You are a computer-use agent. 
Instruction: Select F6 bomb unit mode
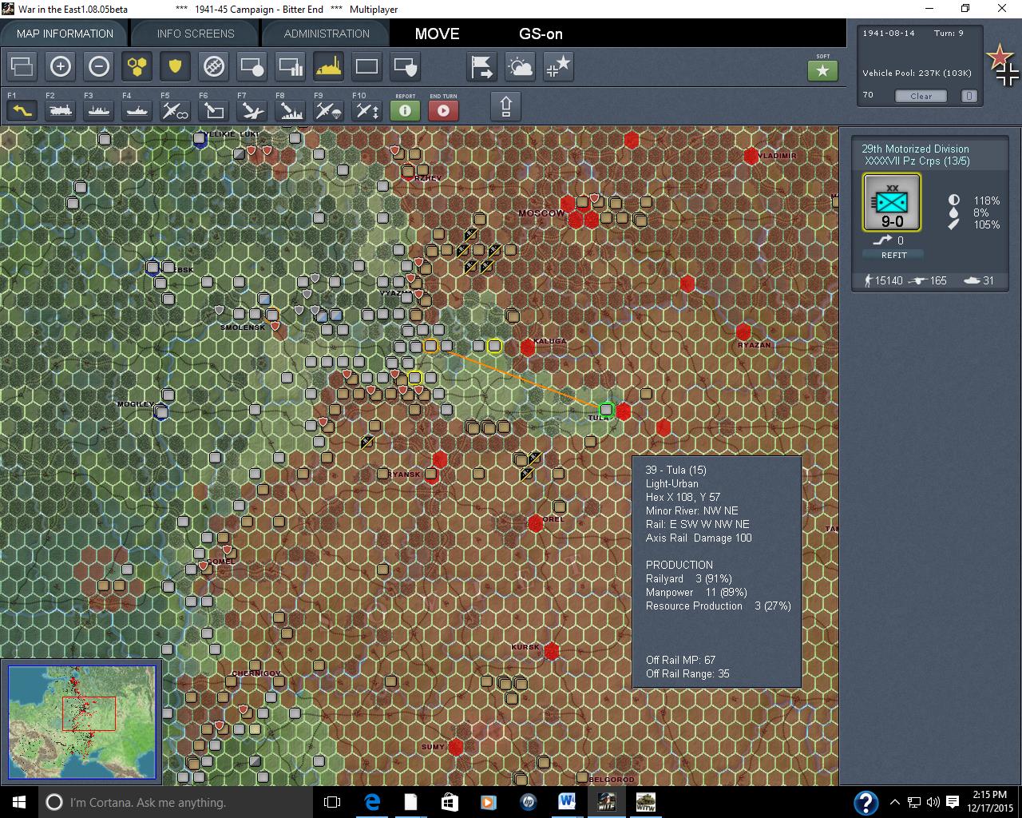[214, 110]
